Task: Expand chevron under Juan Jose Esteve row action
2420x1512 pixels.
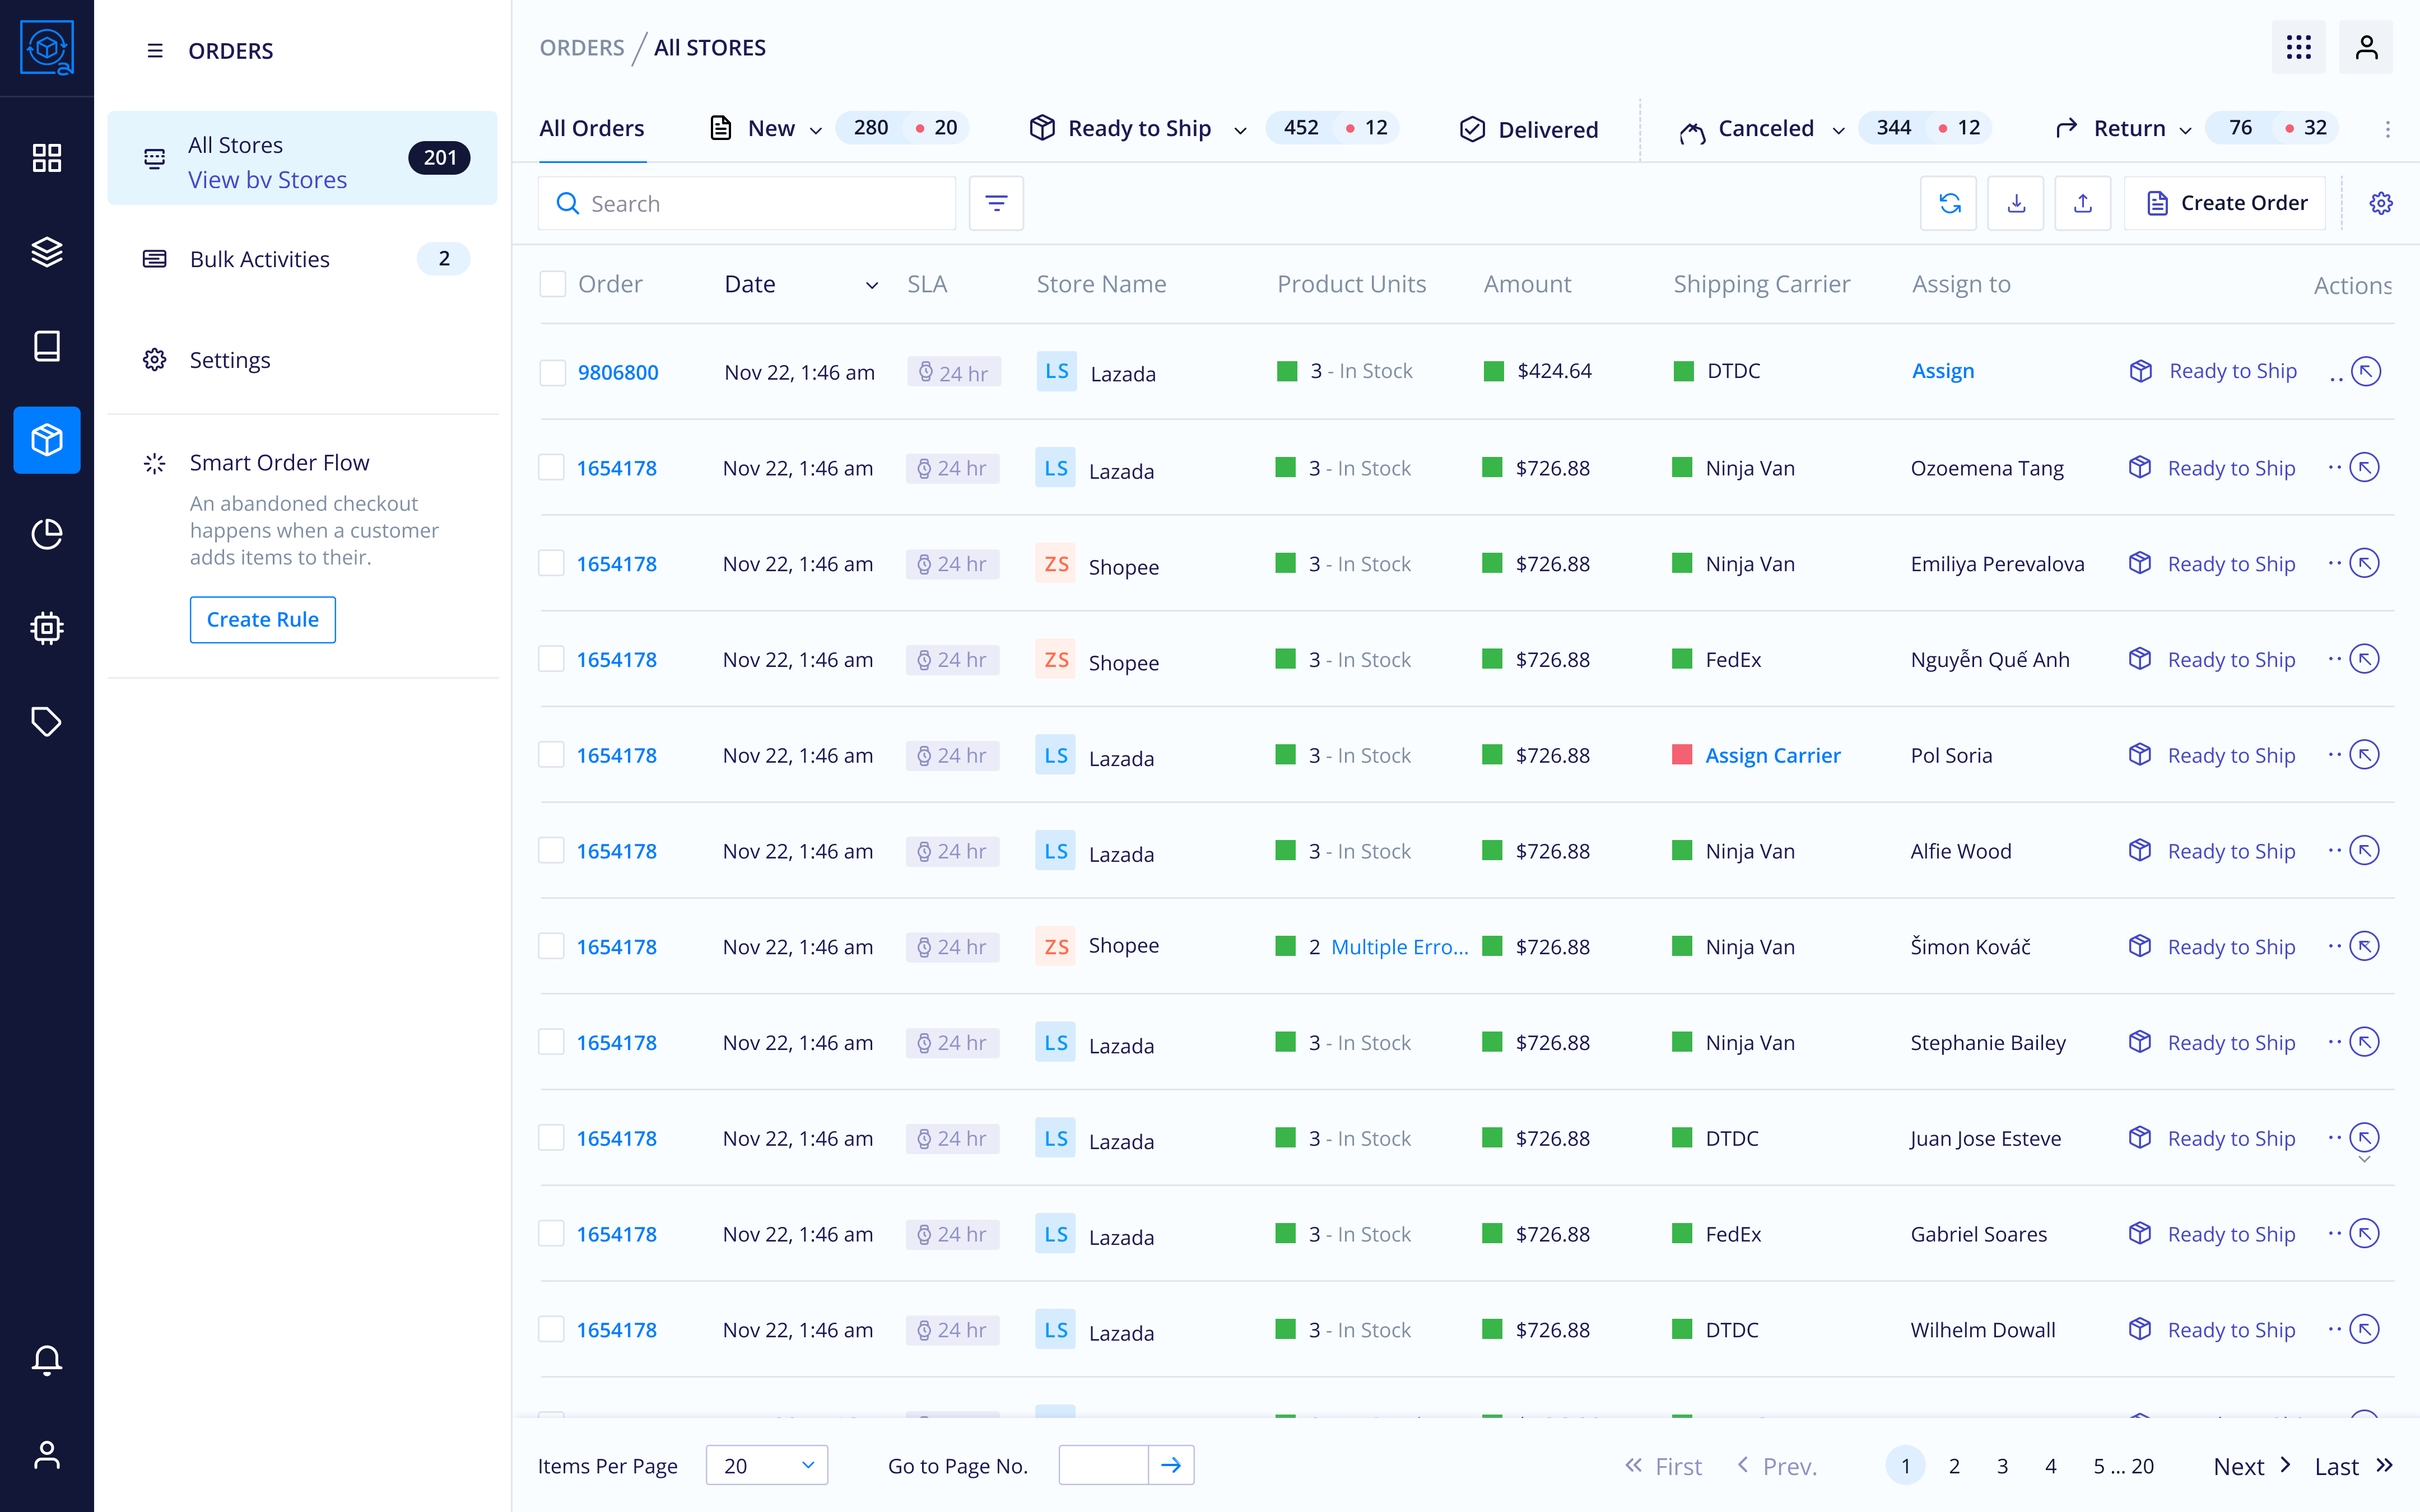Action: [x=2364, y=1160]
